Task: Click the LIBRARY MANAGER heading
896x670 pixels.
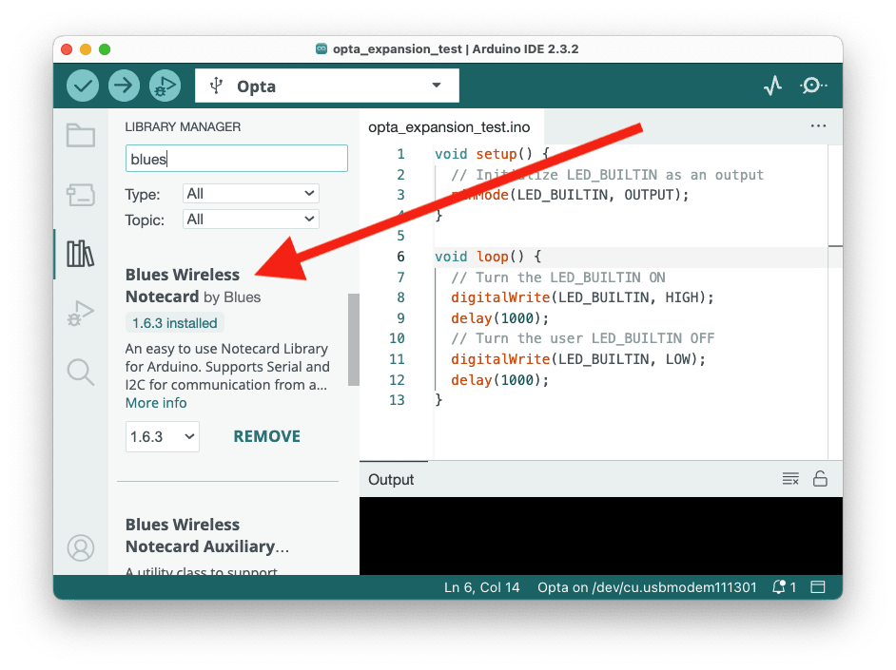Action: pos(183,126)
